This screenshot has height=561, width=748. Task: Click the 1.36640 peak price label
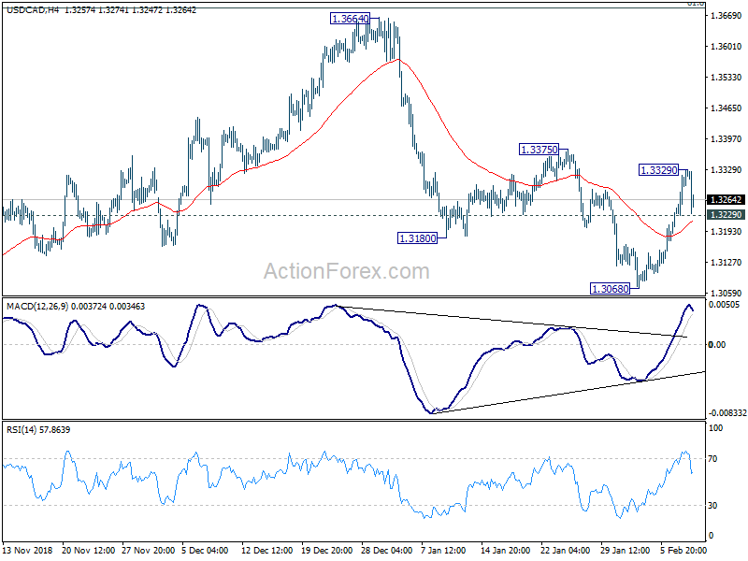point(350,19)
